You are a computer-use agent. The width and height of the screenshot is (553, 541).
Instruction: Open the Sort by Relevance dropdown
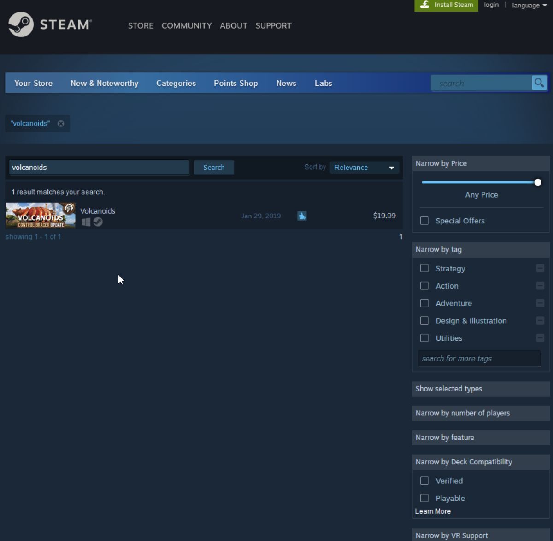[364, 168]
